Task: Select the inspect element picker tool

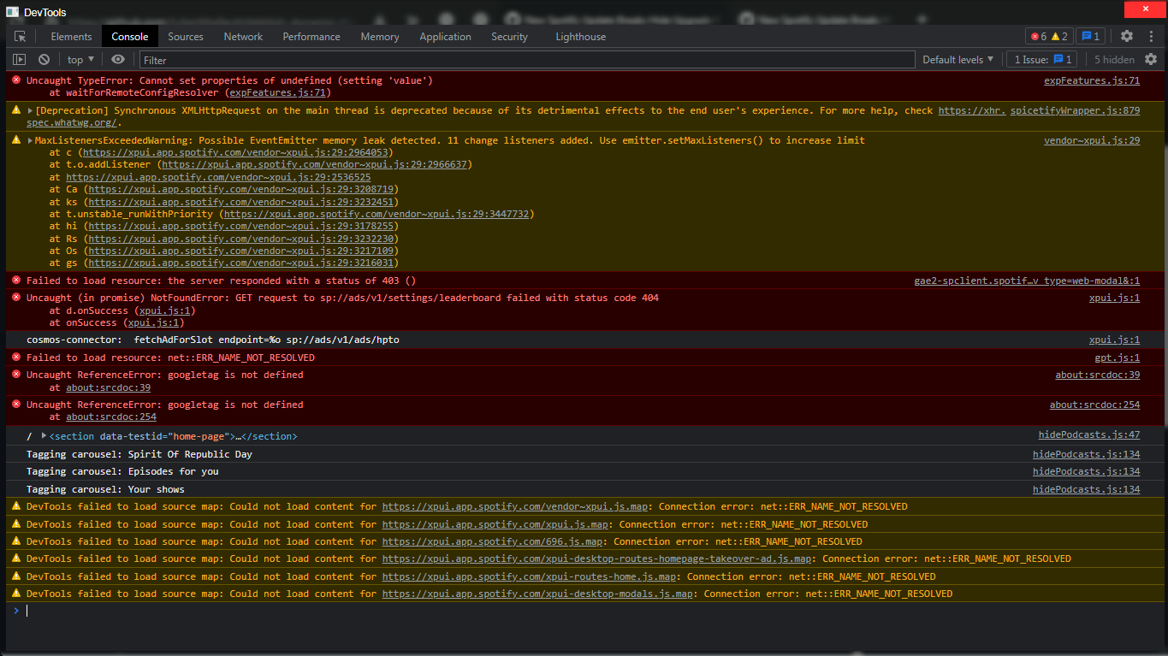Action: click(21, 36)
